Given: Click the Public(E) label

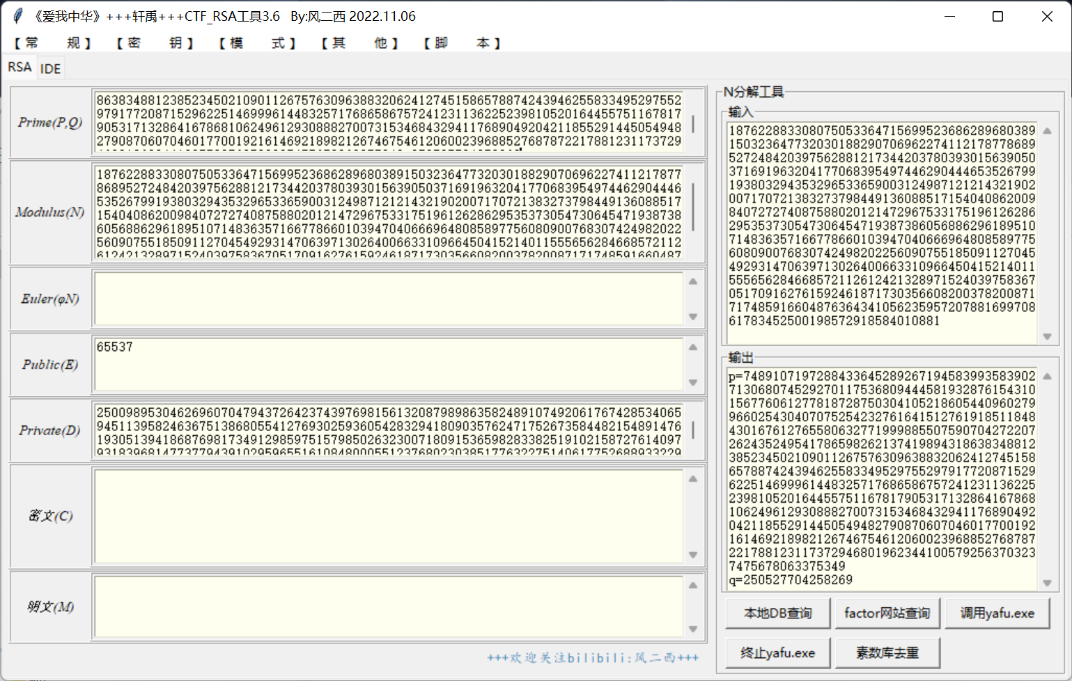Looking at the screenshot, I should [x=50, y=364].
